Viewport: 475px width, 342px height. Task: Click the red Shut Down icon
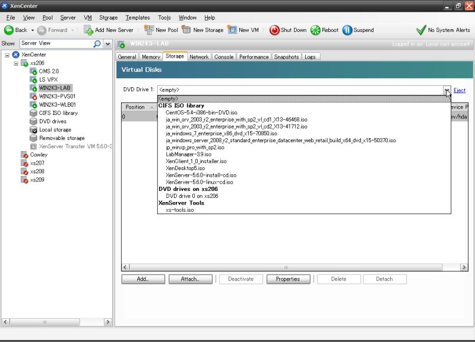coord(274,30)
